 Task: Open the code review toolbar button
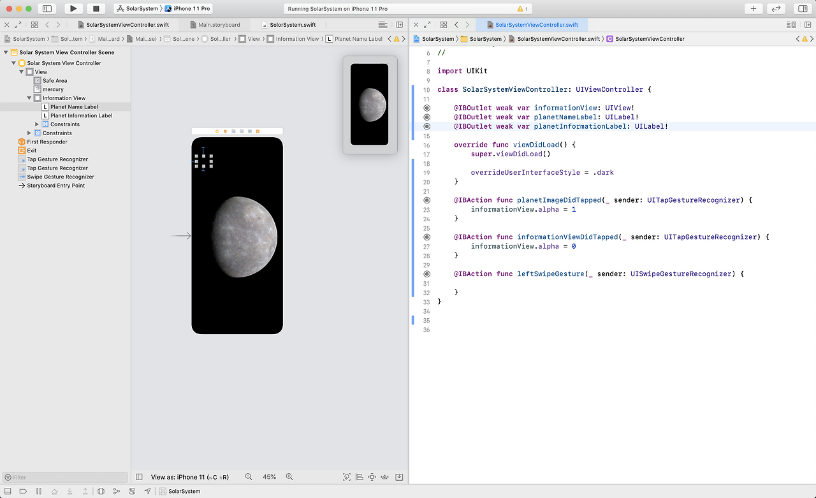(776, 8)
